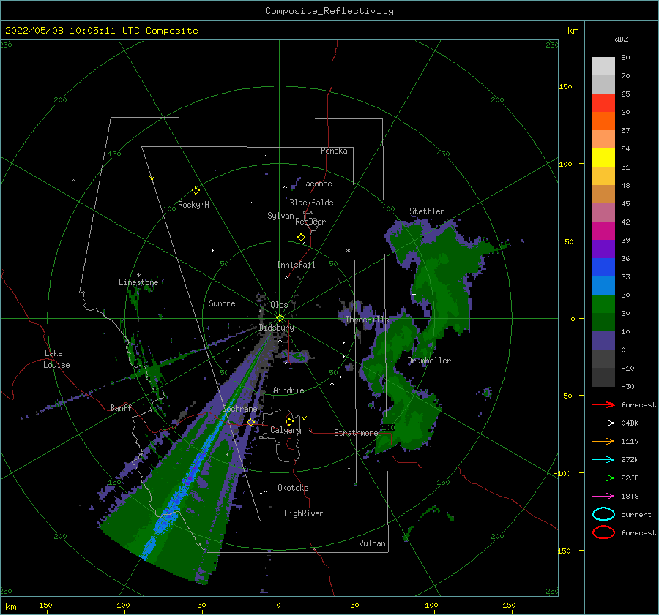Click the cyan current ellipse in the legend
659x615 pixels.
tap(603, 514)
